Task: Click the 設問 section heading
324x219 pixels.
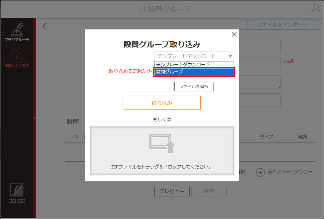Action: click(73, 121)
